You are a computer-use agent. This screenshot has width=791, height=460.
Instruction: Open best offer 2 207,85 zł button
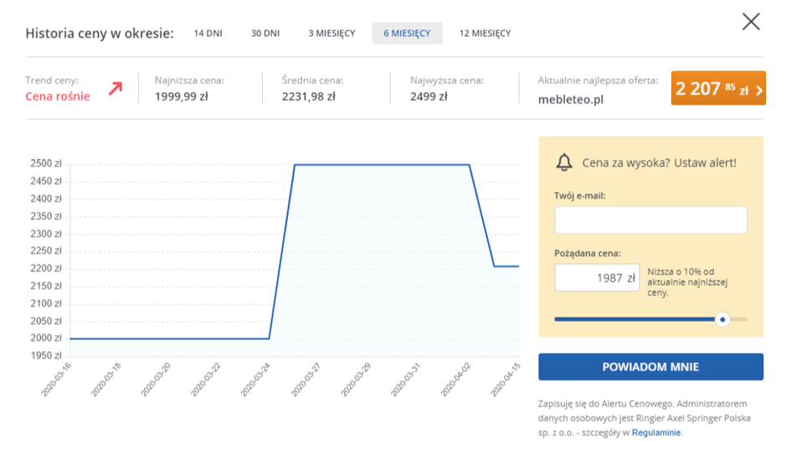point(718,88)
